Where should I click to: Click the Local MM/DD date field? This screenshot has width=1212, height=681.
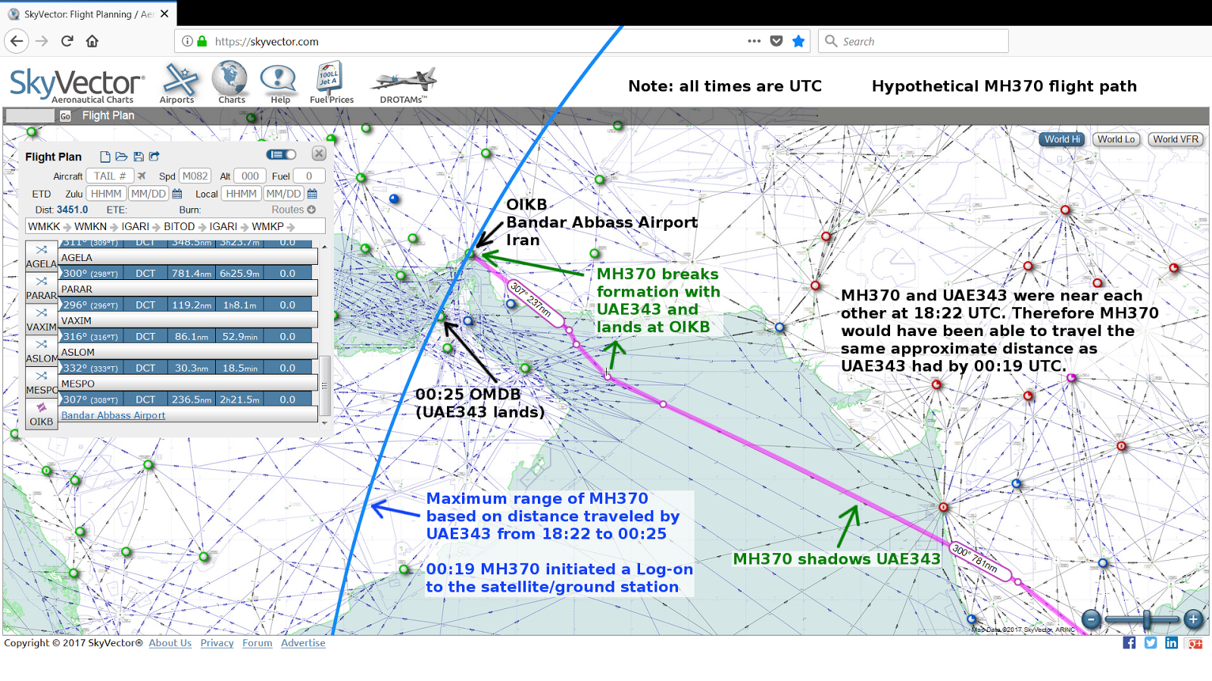coord(283,194)
